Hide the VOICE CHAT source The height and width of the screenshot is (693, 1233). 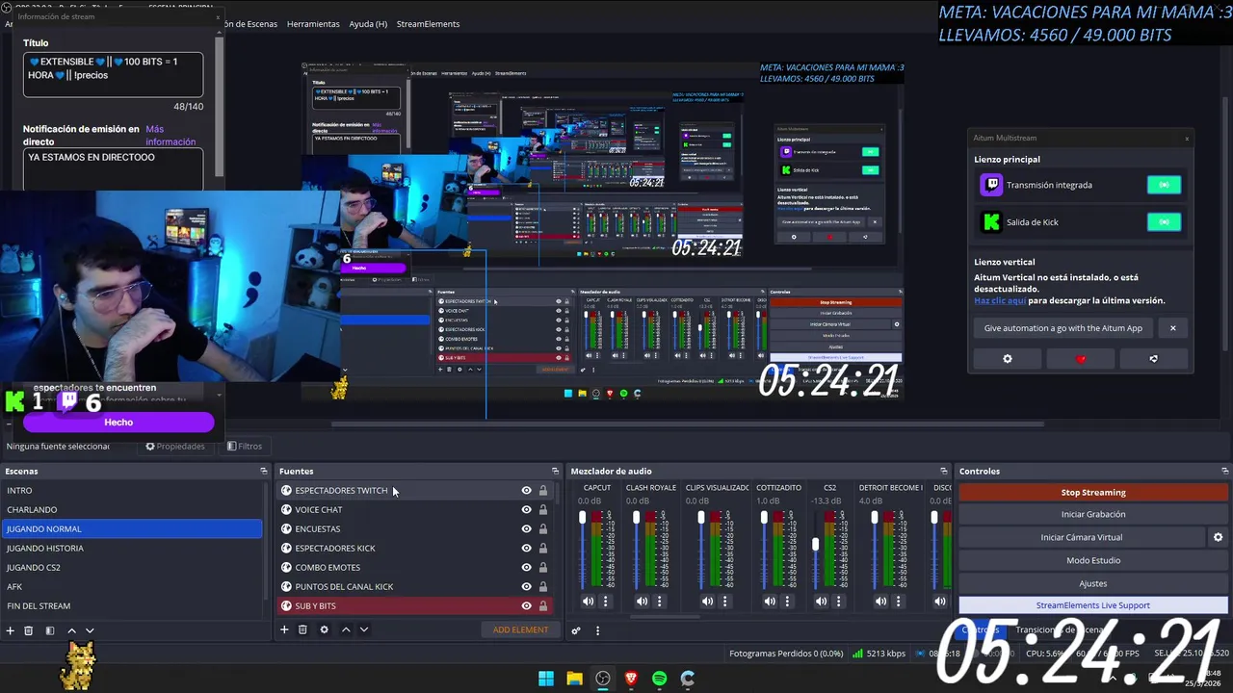526,509
